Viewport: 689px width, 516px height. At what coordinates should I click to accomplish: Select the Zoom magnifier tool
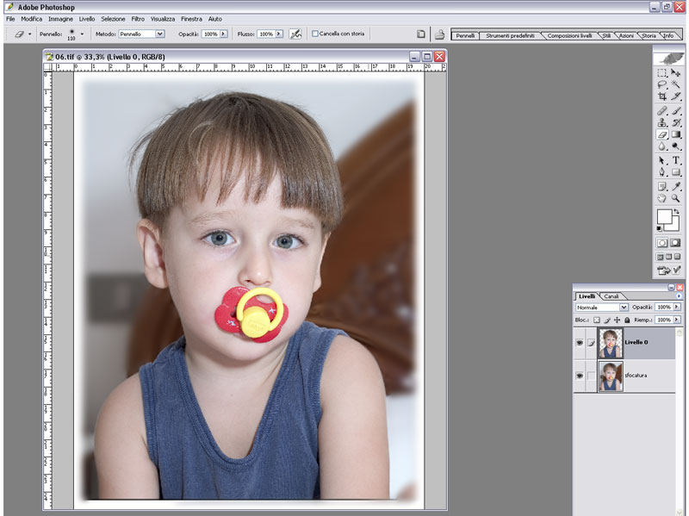[676, 198]
